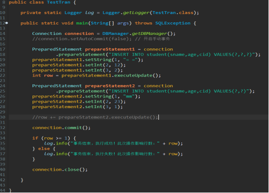Click the INSERT statement with VALUES(?,?)
Viewport: 269px width, 193px height.
pos(180,91)
